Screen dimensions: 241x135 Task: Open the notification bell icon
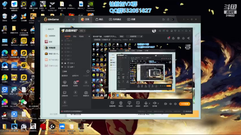coord(183,38)
